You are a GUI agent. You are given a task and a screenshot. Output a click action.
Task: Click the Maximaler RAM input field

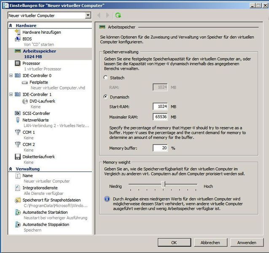pyautogui.click(x=160, y=117)
